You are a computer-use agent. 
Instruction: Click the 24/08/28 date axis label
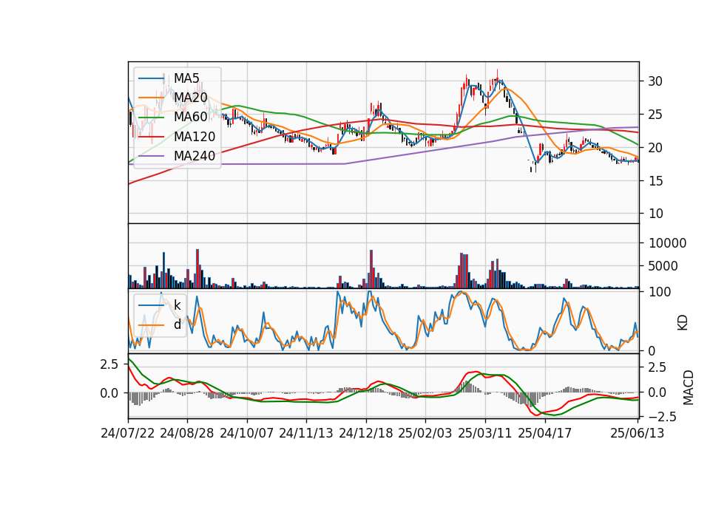[187, 433]
